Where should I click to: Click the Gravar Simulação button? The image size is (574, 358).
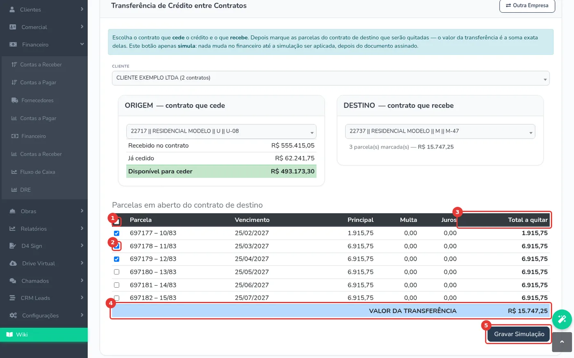pyautogui.click(x=519, y=334)
